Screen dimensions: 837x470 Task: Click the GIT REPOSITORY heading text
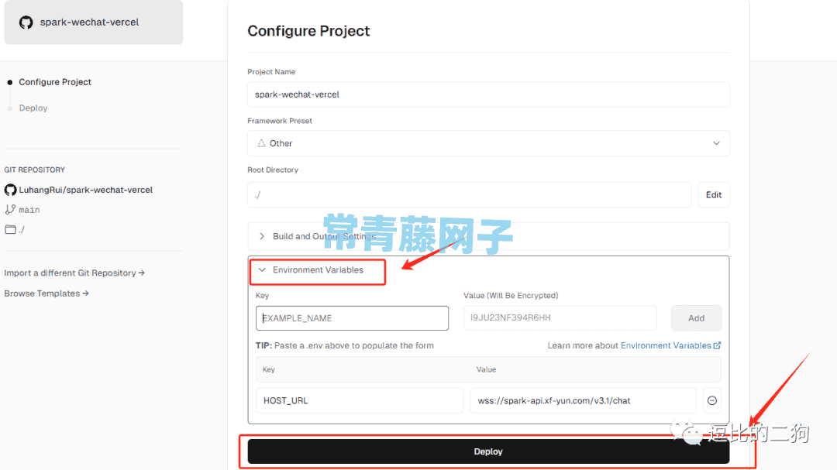pos(35,170)
